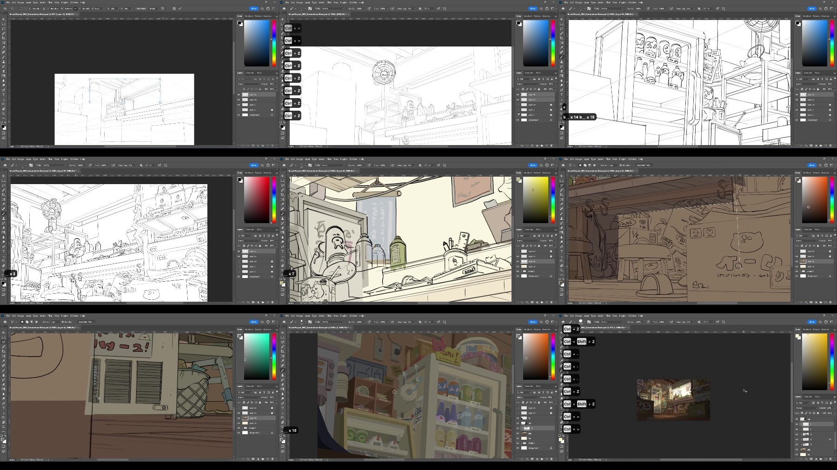Cancel the transform in the top-left Photoshop window
The height and width of the screenshot is (470, 837).
click(174, 8)
